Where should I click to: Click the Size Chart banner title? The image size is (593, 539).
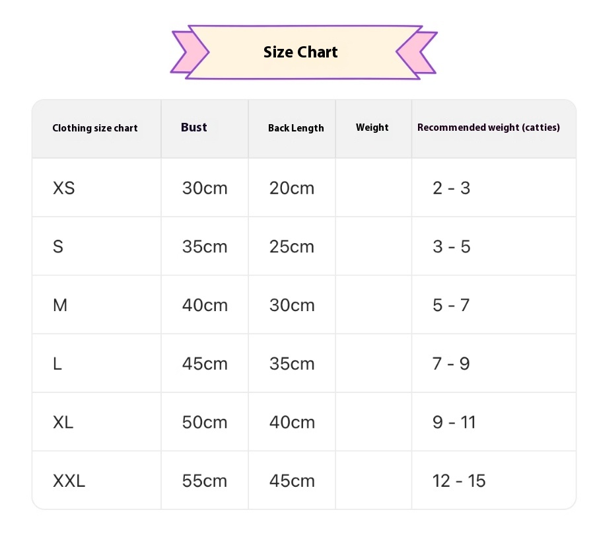pos(300,52)
